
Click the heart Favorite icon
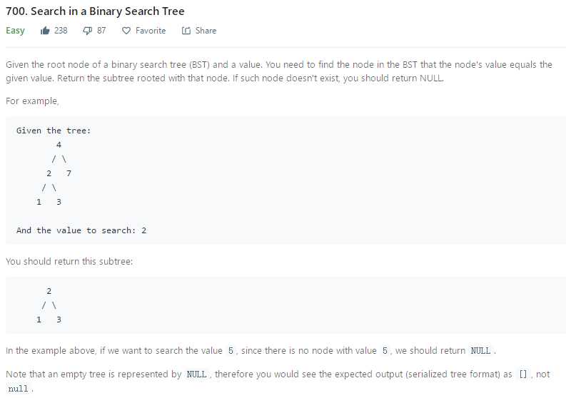click(x=126, y=31)
